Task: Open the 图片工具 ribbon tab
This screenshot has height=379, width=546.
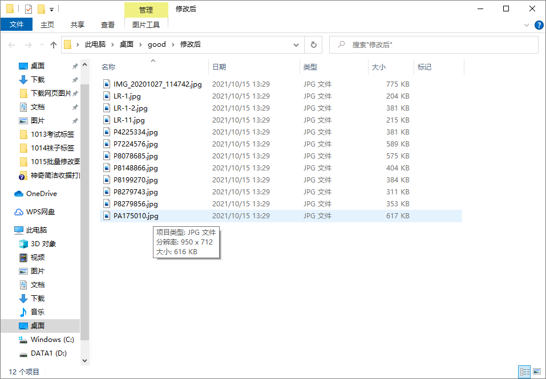Action: click(146, 25)
